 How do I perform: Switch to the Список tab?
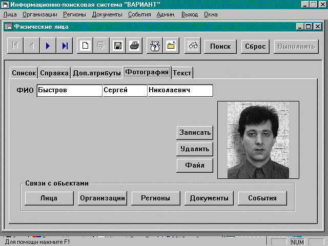[x=24, y=73]
